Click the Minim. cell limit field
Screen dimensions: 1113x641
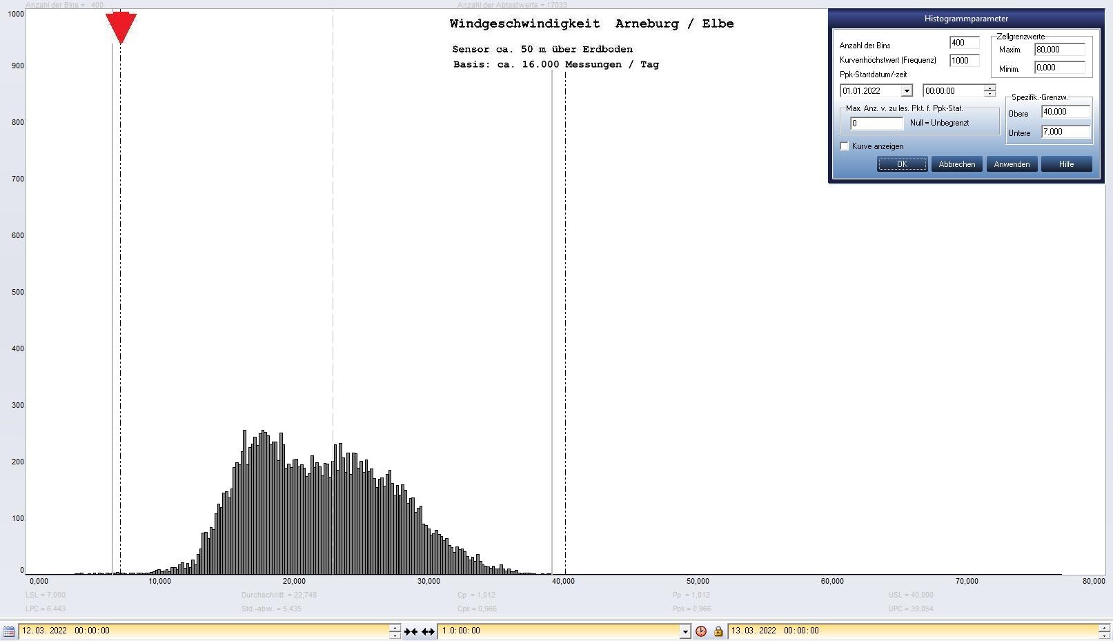coord(1060,68)
